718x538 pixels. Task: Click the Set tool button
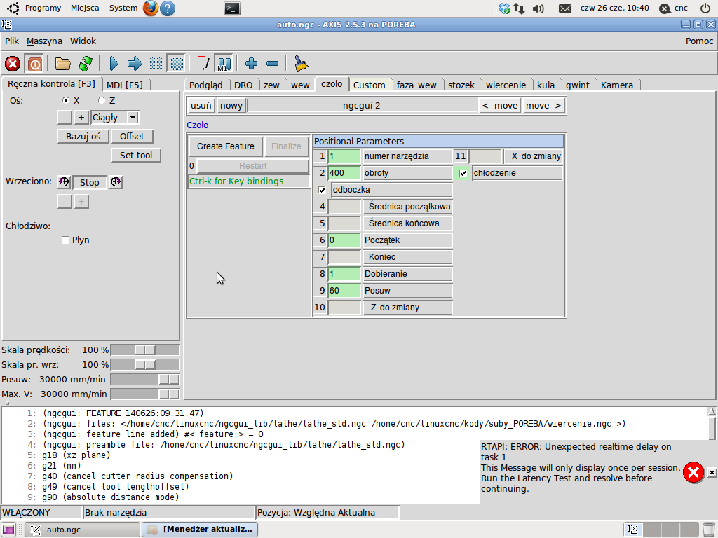[x=136, y=155]
